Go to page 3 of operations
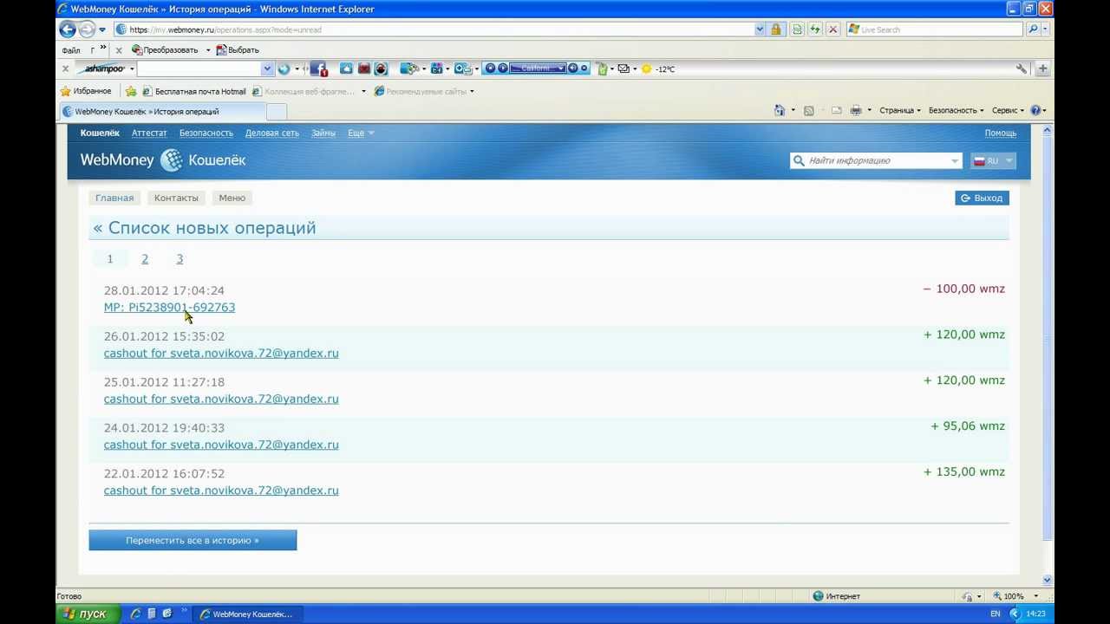Screen dimensions: 1110x624 (x=180, y=258)
